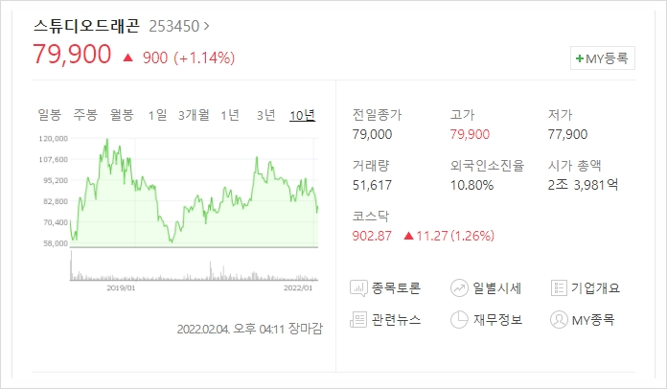Open the 종목토론 discussion board icon
This screenshot has width=667, height=389.
(358, 288)
